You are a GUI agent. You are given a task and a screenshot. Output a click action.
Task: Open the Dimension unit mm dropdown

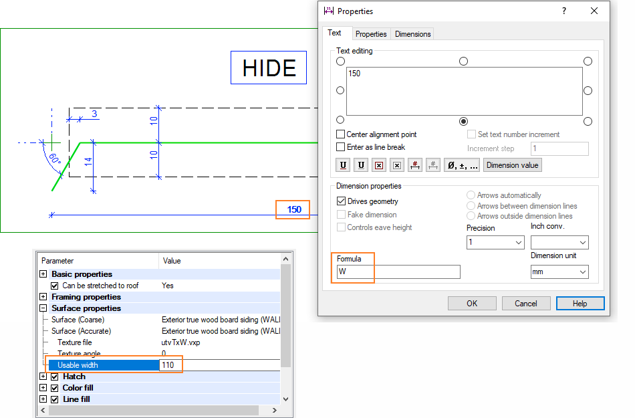pos(559,272)
